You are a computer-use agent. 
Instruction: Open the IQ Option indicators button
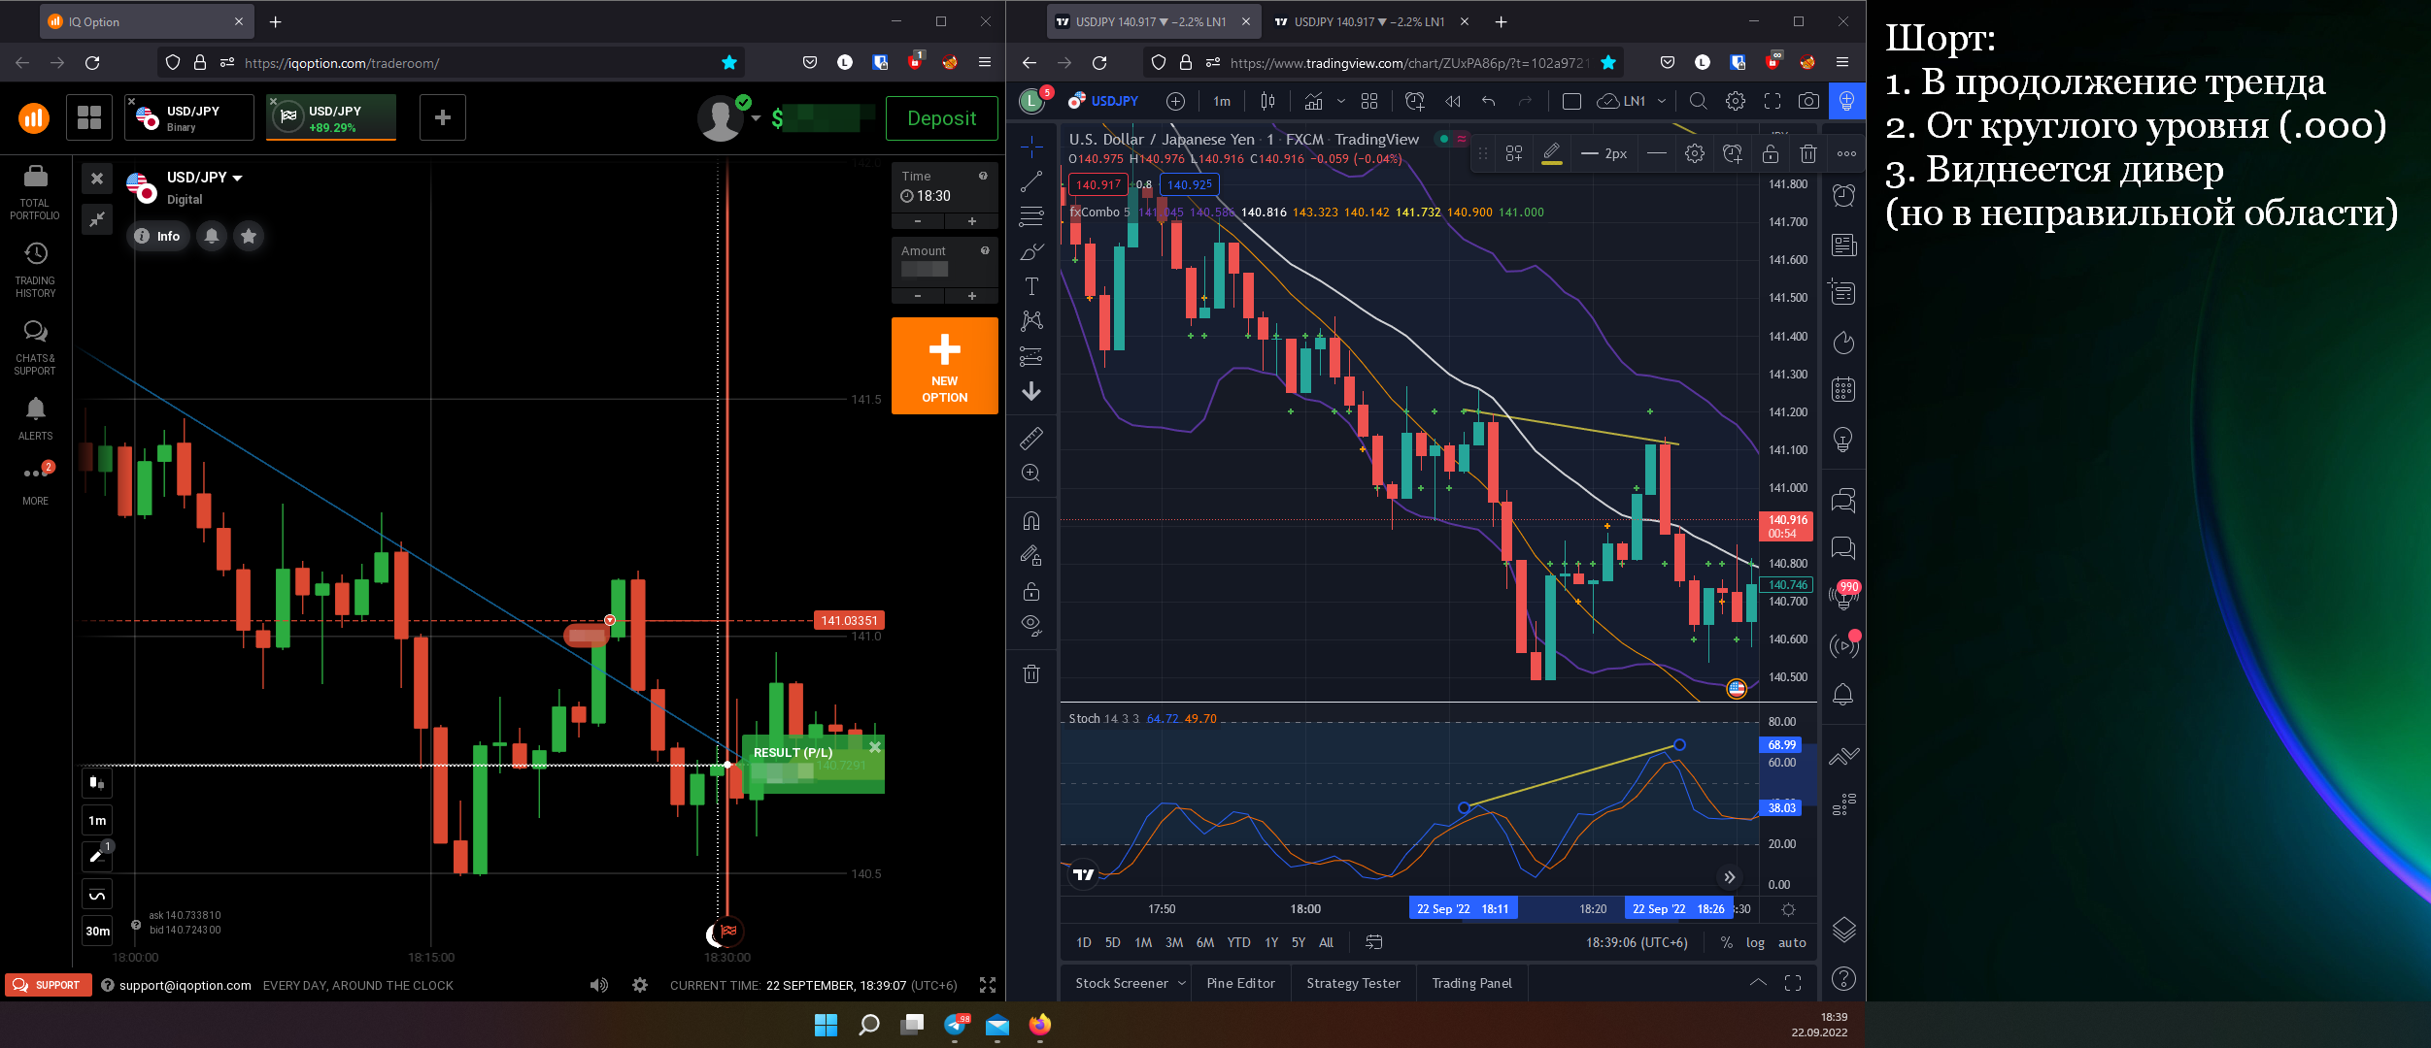pos(96,895)
